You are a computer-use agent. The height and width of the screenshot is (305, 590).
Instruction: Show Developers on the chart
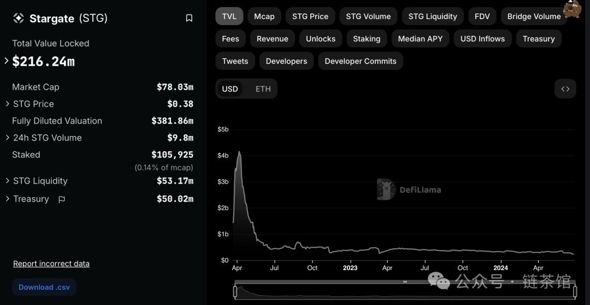[x=286, y=61]
